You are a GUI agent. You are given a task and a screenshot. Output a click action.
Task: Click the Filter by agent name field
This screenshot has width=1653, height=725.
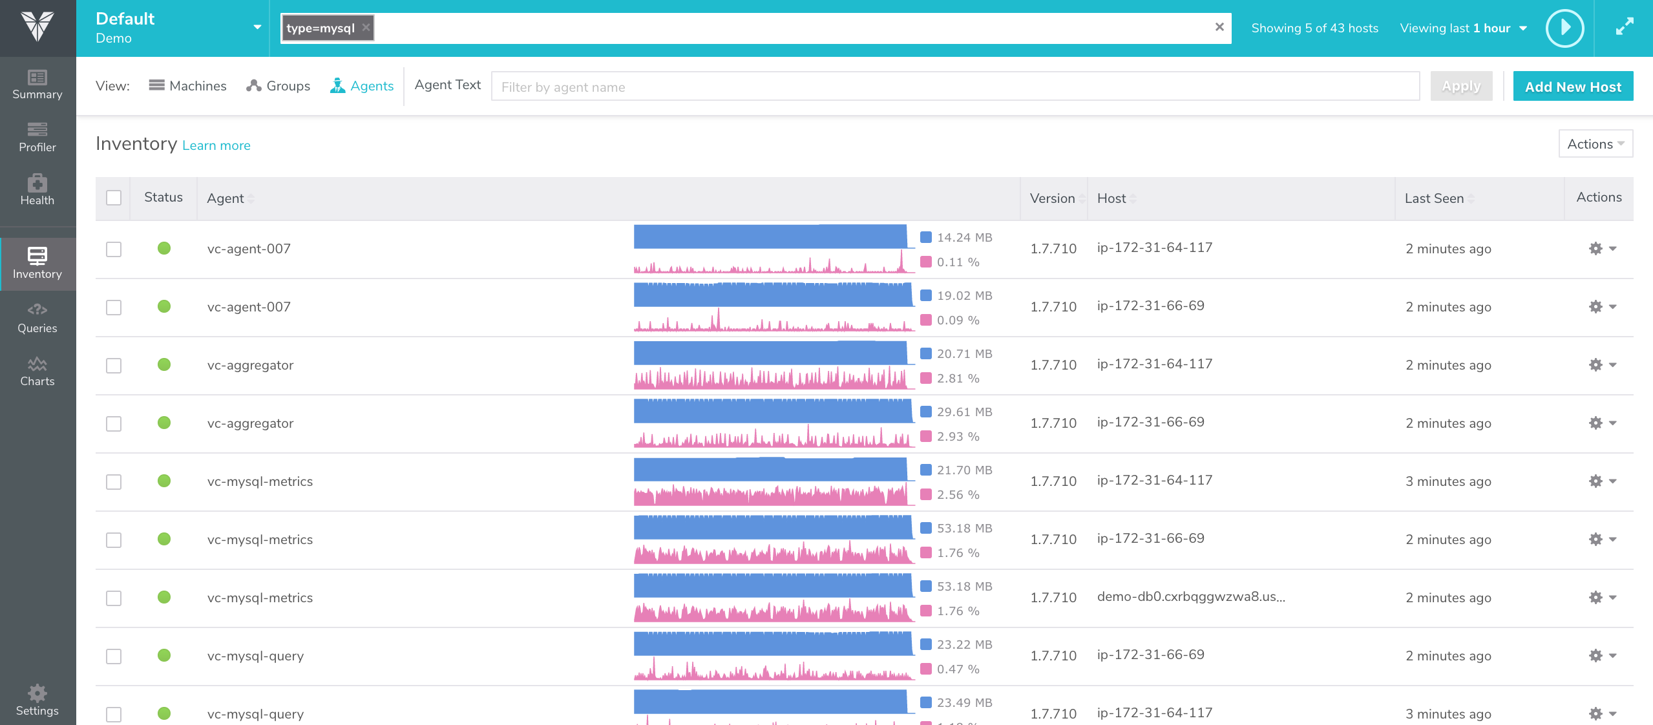tap(955, 87)
